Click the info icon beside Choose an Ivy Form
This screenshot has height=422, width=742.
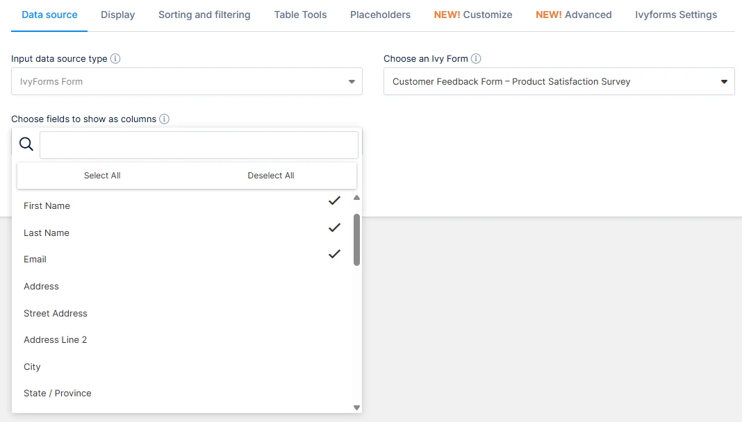477,58
